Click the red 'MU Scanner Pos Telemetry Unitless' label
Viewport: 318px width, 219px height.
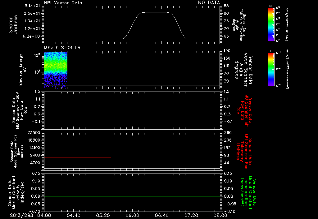click(244, 152)
